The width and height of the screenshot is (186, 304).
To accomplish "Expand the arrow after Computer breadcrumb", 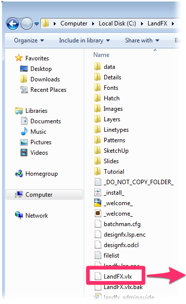I will point(93,23).
